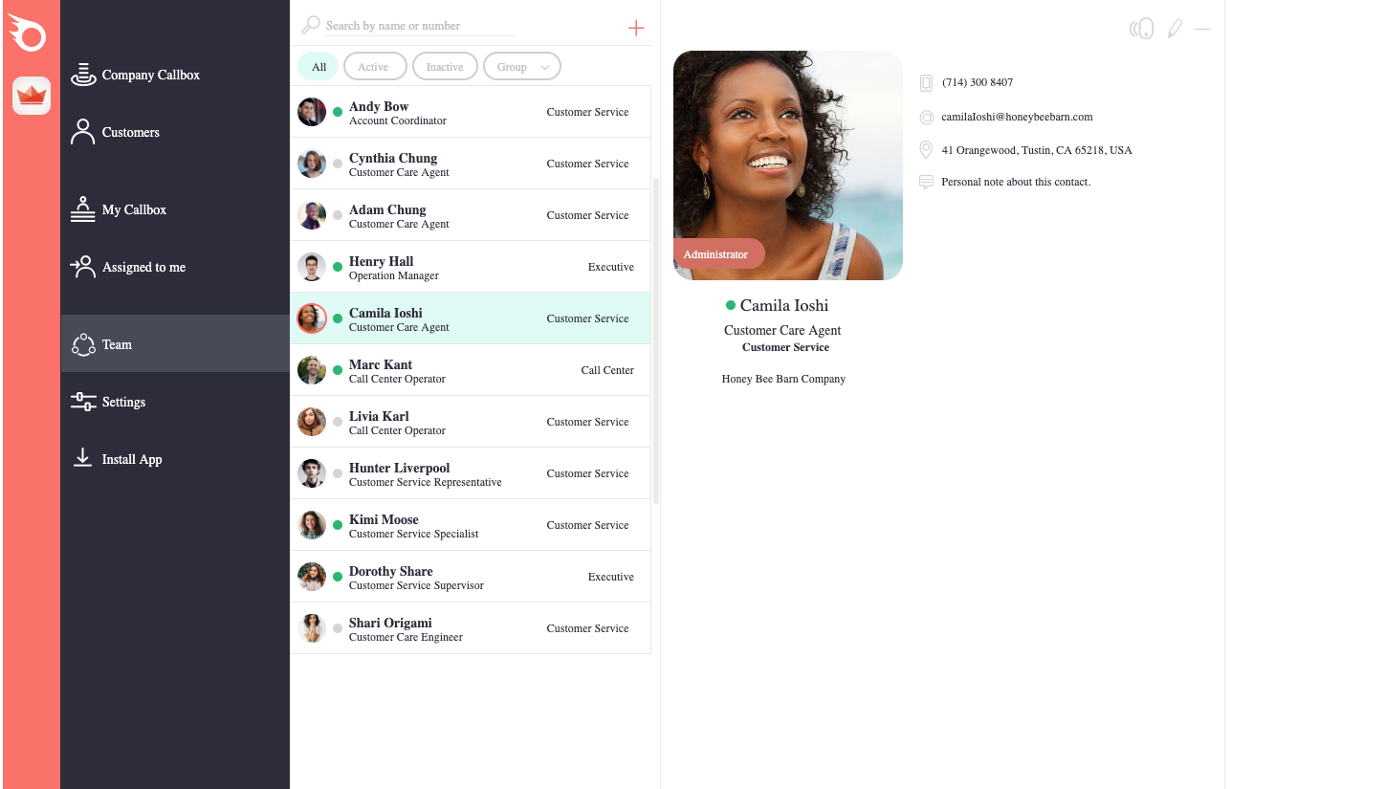Select Marc Kant in the list
The height and width of the screenshot is (789, 1385).
pos(471,370)
